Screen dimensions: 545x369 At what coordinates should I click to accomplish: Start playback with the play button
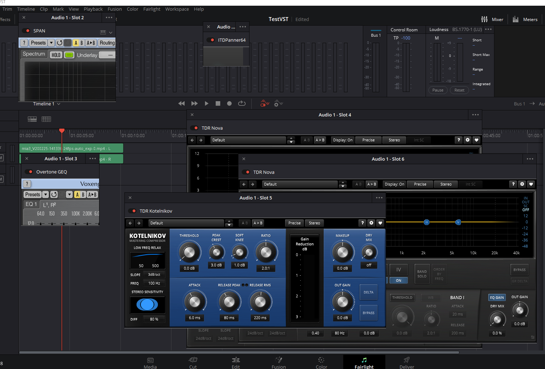tap(206, 103)
